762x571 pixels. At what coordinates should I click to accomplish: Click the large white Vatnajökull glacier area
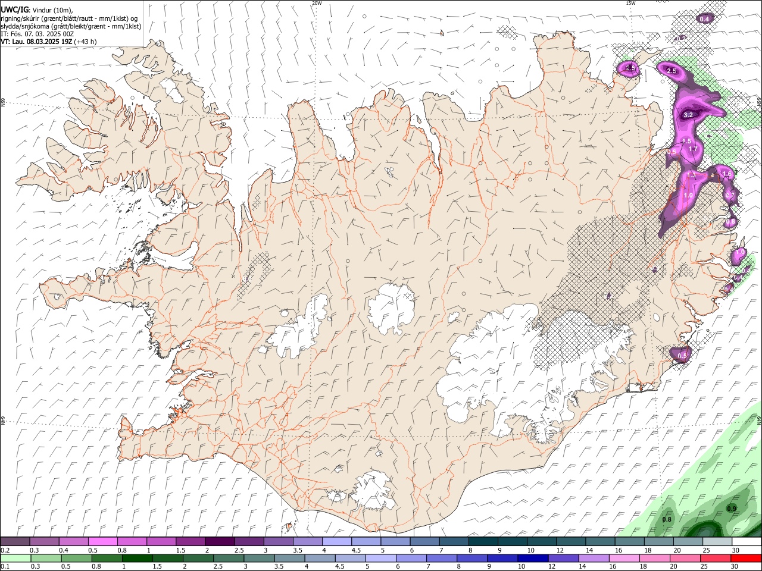[x=506, y=363]
